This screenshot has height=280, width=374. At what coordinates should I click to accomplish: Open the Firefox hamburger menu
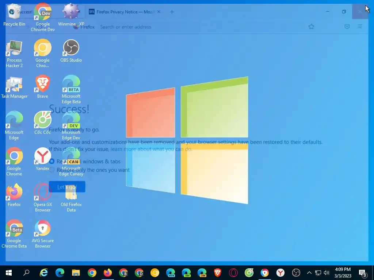(x=360, y=26)
